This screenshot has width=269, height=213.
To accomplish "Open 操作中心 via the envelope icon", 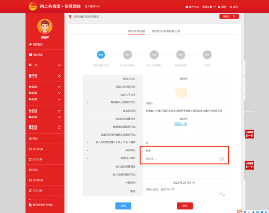I will pyautogui.click(x=187, y=7).
